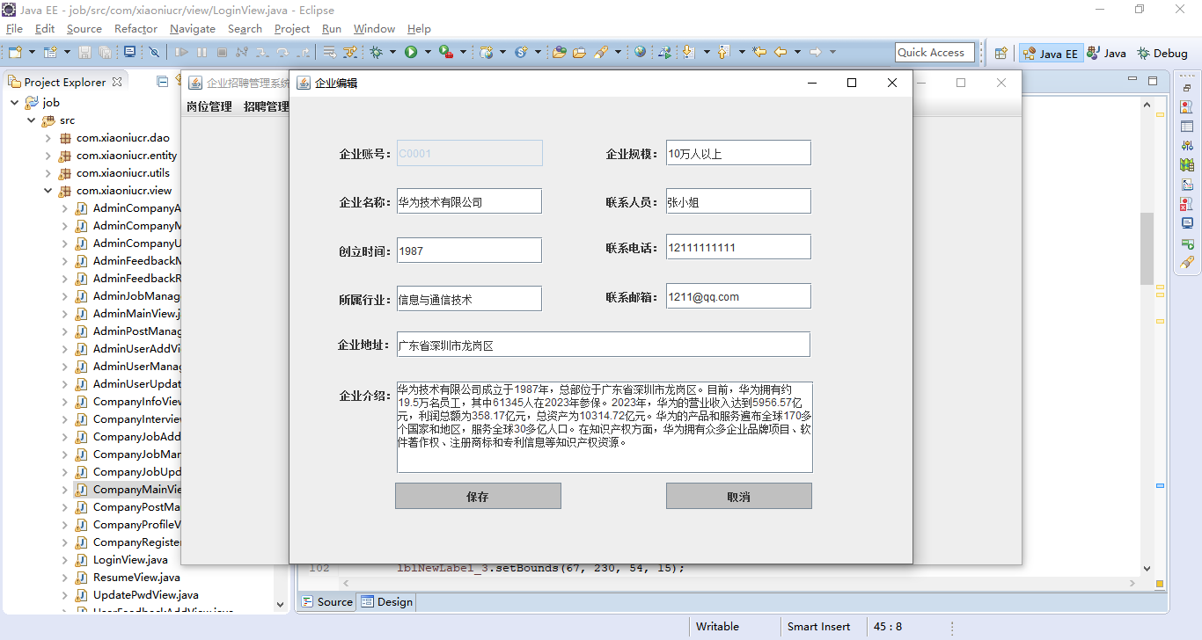
Task: Open 岗位管理 menu in background window
Action: (209, 106)
